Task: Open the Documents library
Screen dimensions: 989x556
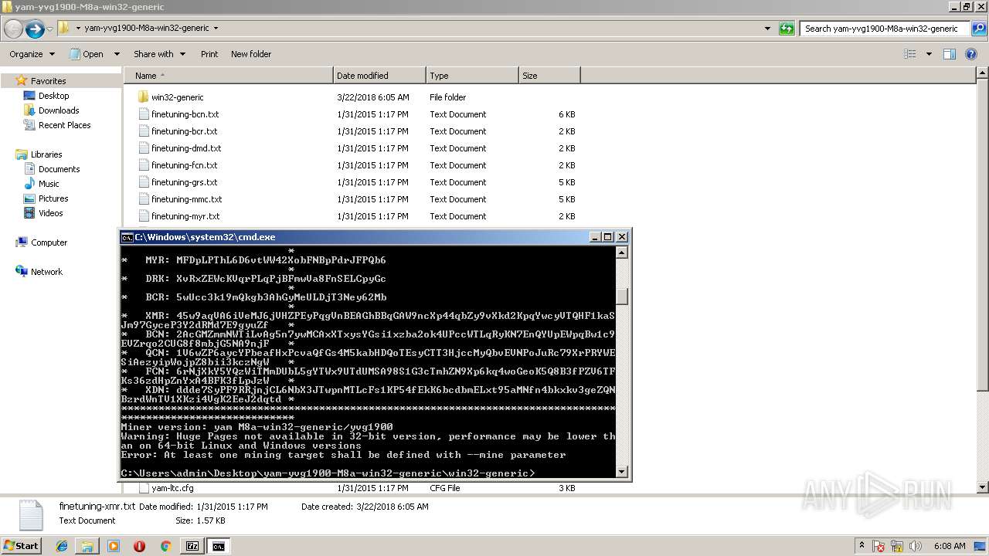Action: (59, 169)
